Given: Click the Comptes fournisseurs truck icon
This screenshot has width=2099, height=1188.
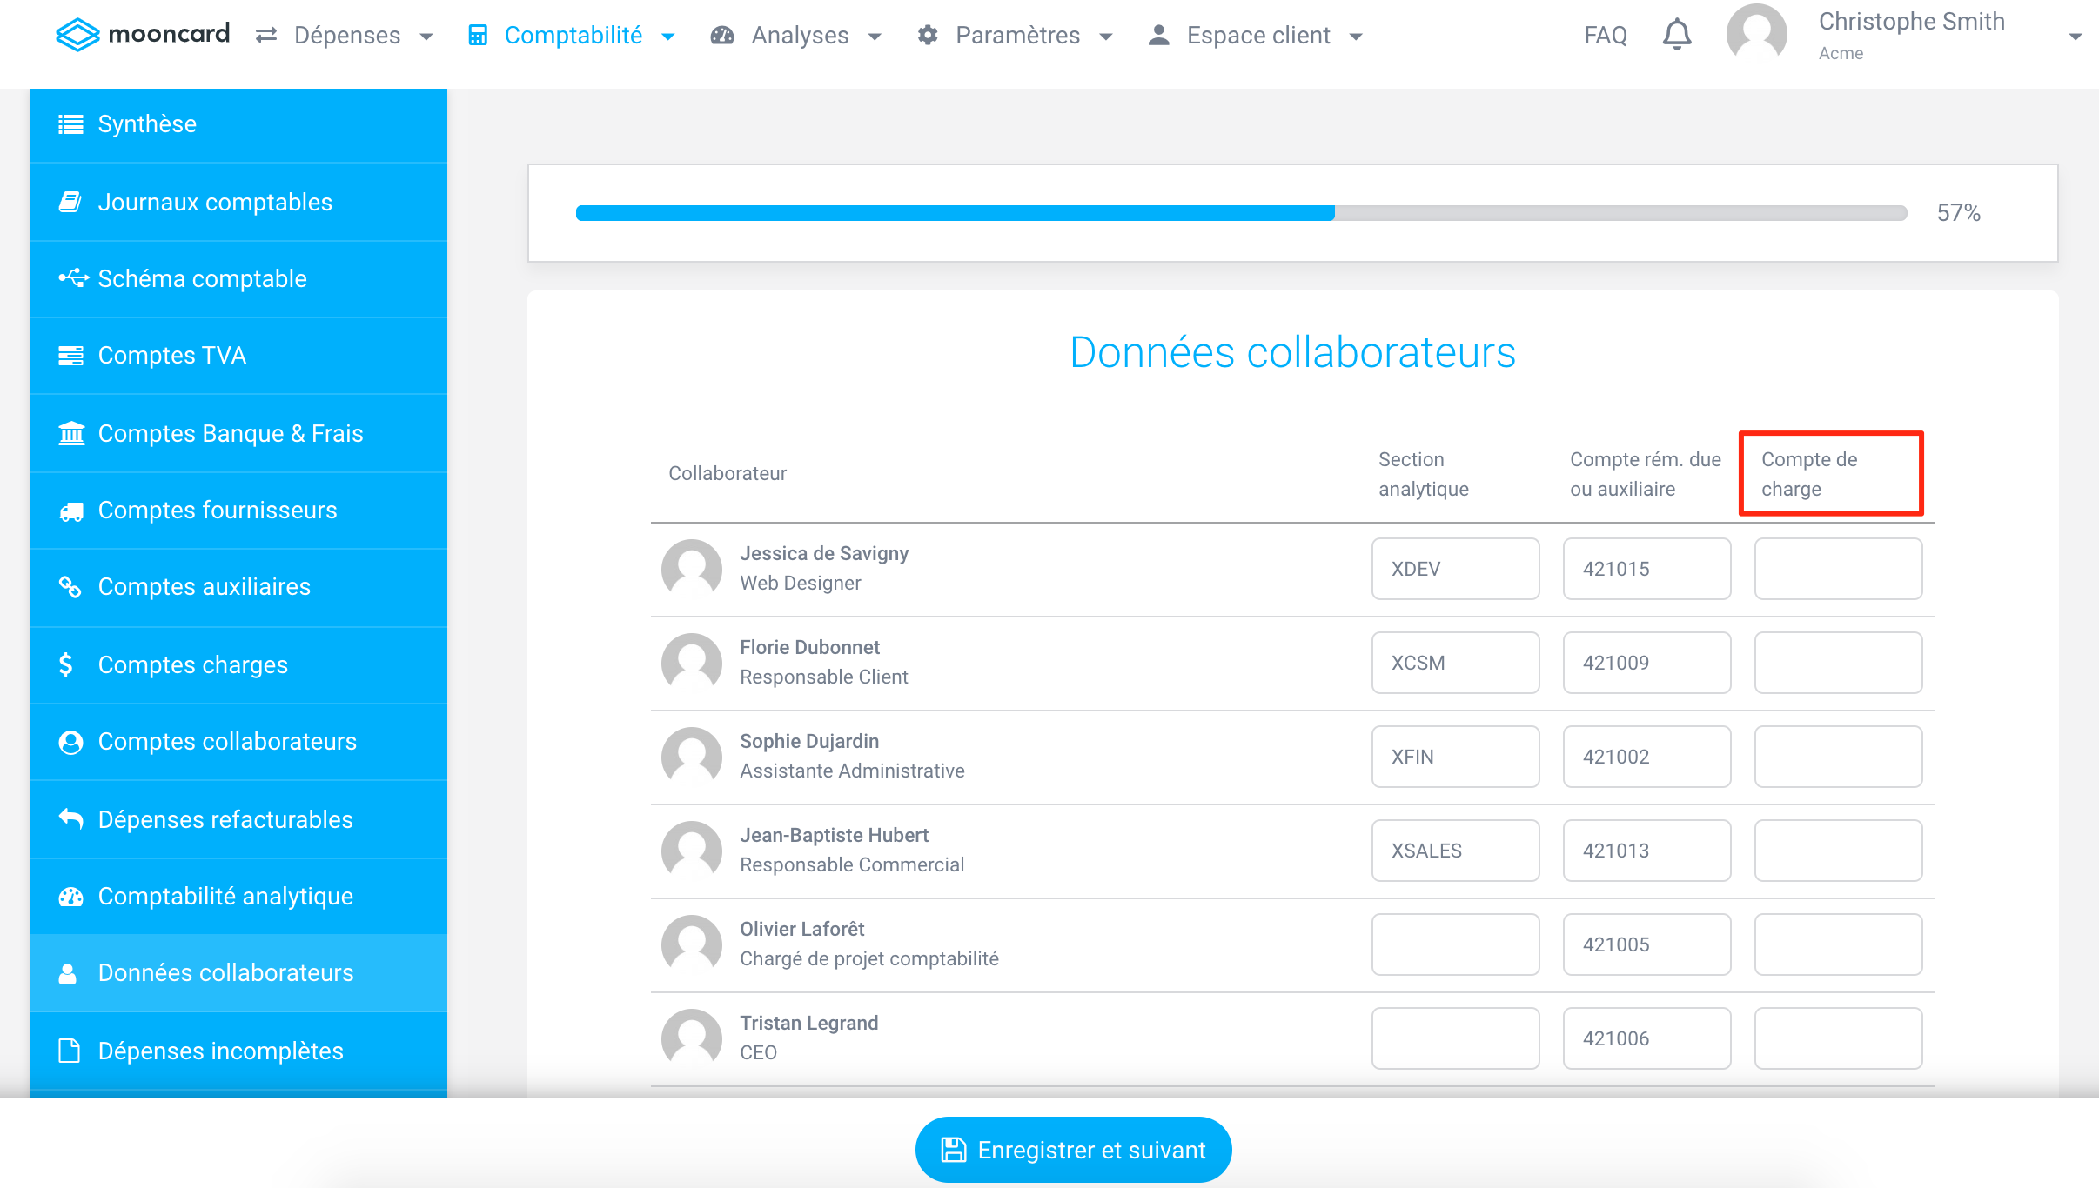Looking at the screenshot, I should tap(71, 511).
